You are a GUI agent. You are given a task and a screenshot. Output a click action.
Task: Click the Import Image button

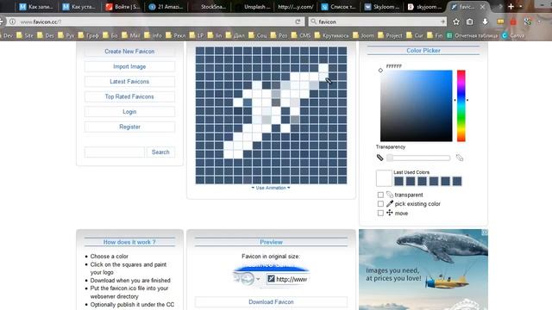point(129,66)
